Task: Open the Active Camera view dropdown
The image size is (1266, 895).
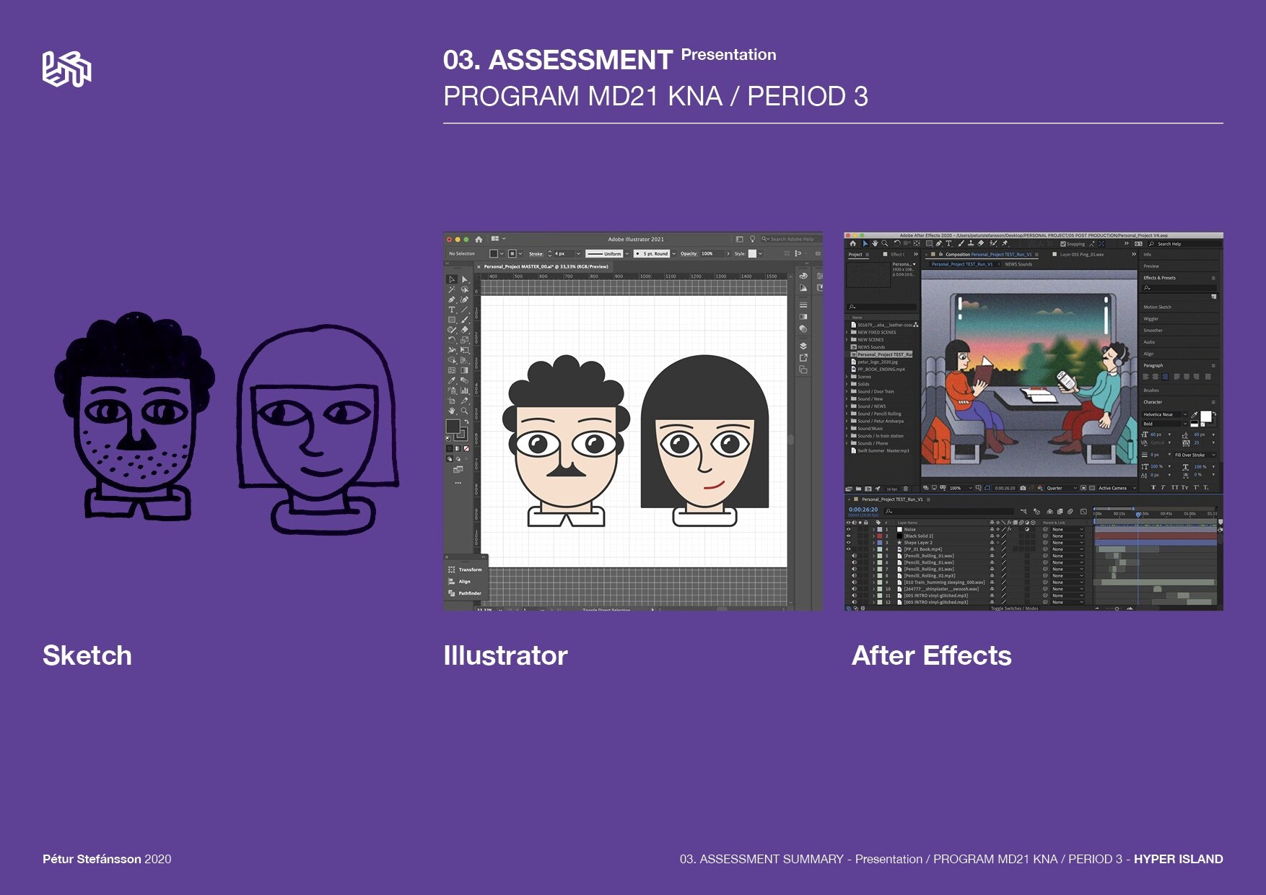Action: coord(1117,488)
